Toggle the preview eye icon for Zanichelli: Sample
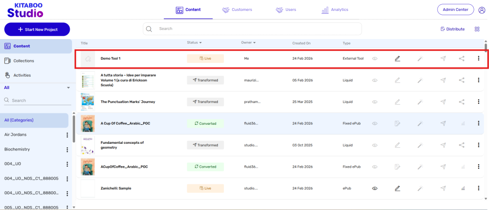Screen dimensions: 489x210 pos(375,189)
